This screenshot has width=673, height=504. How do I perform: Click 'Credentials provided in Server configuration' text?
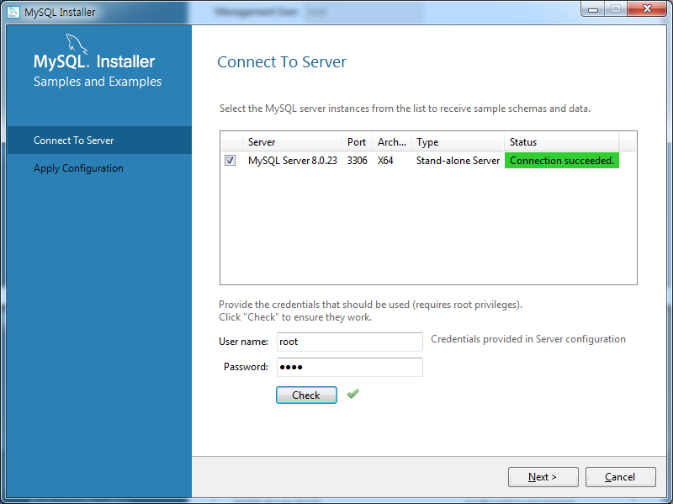click(528, 339)
